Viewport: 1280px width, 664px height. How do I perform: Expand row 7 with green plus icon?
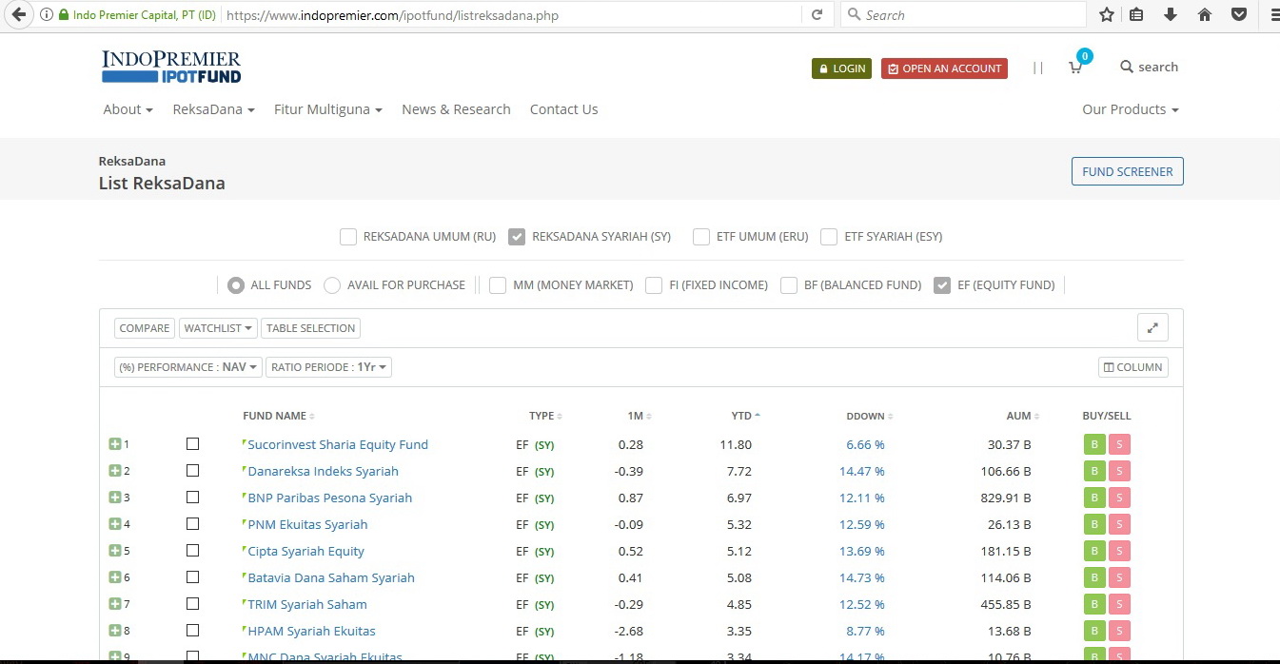coord(114,604)
